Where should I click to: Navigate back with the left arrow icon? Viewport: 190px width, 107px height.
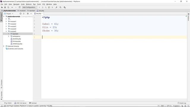[12, 7]
